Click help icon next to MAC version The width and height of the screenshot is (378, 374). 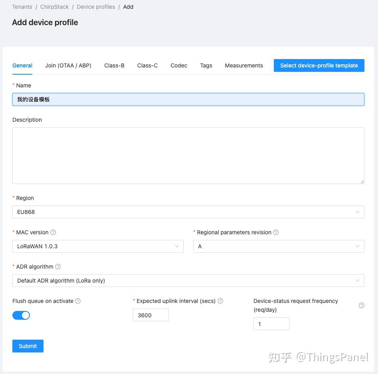(53, 232)
